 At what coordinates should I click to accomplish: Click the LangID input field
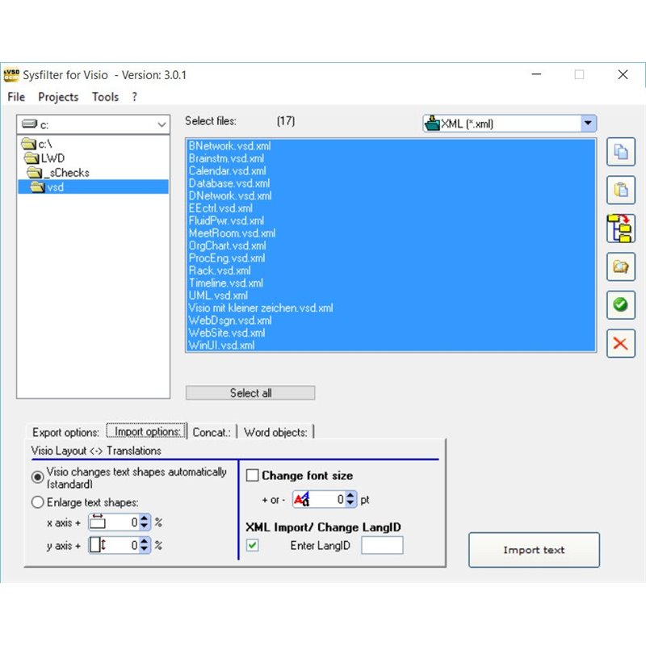(382, 546)
